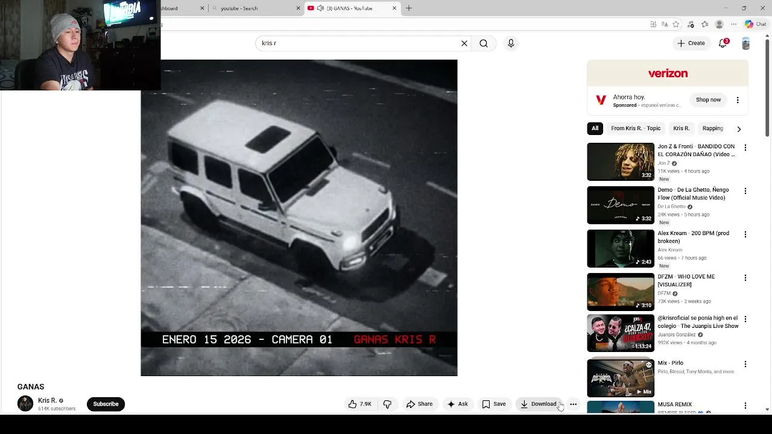Add this page to favorites star
Image resolution: width=772 pixels, height=434 pixels.
point(676,24)
